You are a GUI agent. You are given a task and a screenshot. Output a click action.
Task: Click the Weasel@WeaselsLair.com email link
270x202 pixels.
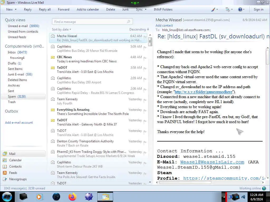click(x=212, y=162)
